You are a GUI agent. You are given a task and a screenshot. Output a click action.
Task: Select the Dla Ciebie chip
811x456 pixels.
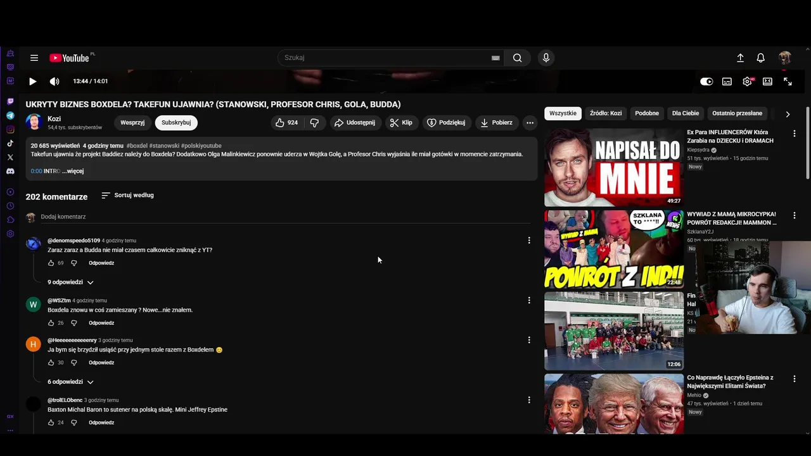click(686, 113)
